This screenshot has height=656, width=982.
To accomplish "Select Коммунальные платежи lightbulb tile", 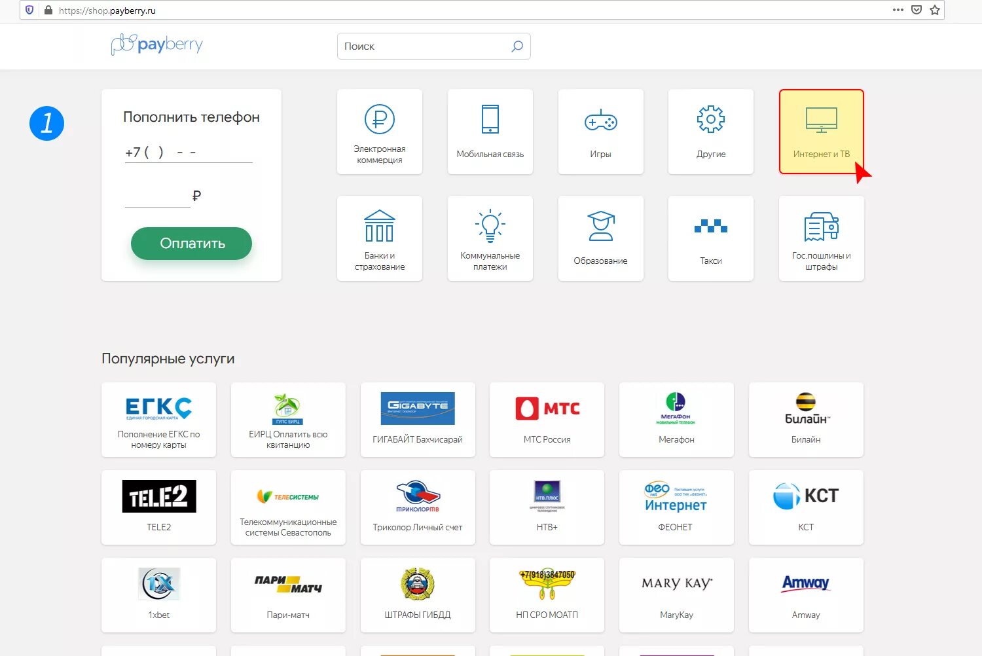I will (x=490, y=238).
